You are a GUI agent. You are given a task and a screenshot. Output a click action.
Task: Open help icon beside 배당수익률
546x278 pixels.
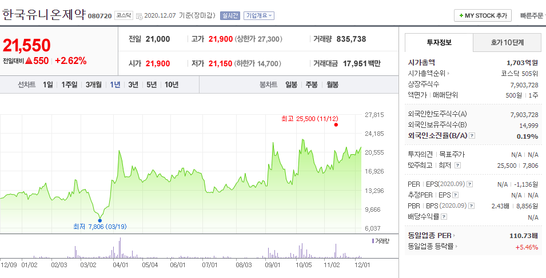click(x=444, y=217)
